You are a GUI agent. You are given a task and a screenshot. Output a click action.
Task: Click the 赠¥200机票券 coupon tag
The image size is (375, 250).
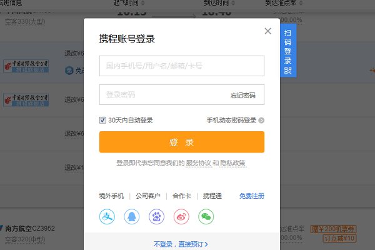click(333, 229)
